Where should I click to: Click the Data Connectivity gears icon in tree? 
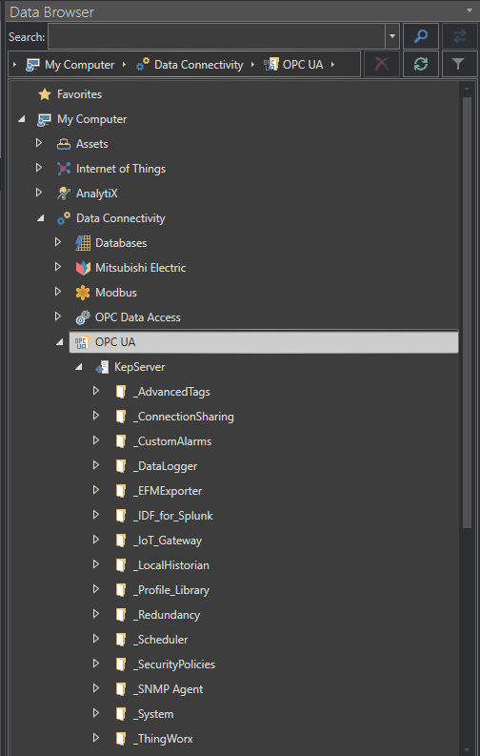tap(64, 218)
